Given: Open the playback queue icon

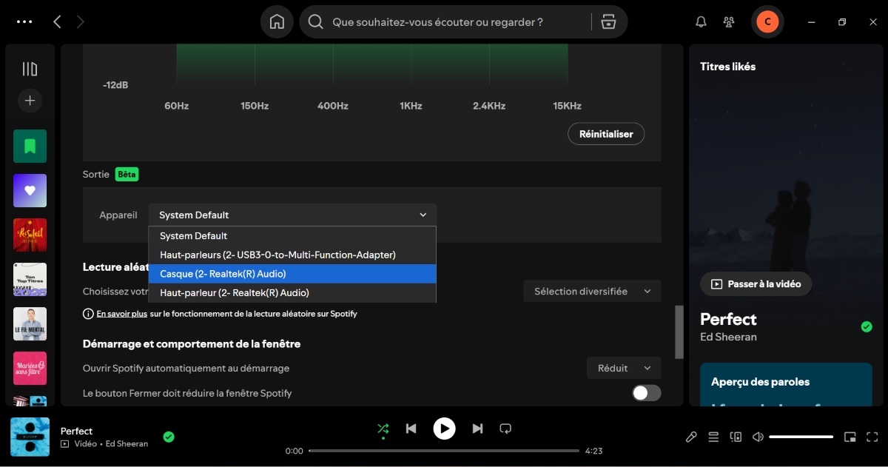Looking at the screenshot, I should point(713,437).
